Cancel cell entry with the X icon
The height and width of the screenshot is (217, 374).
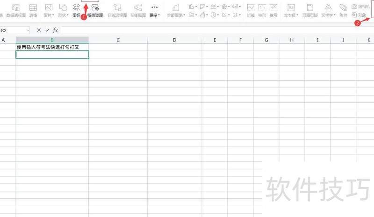39,30
